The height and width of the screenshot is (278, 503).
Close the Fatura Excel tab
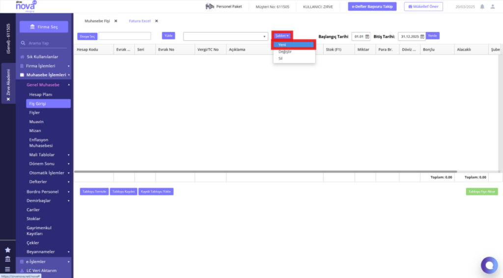coord(157,21)
